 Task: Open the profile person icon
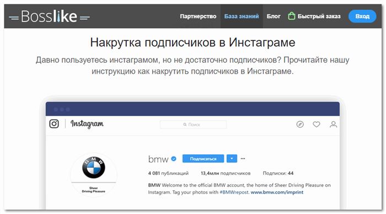[x=333, y=124]
